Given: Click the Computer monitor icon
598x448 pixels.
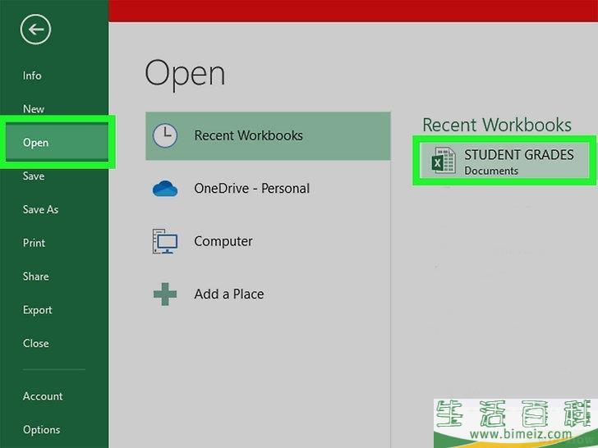Looking at the screenshot, I should coord(165,241).
